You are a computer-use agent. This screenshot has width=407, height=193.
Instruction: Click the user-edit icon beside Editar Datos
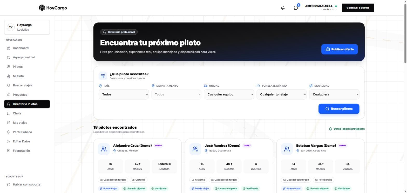(x=9, y=141)
